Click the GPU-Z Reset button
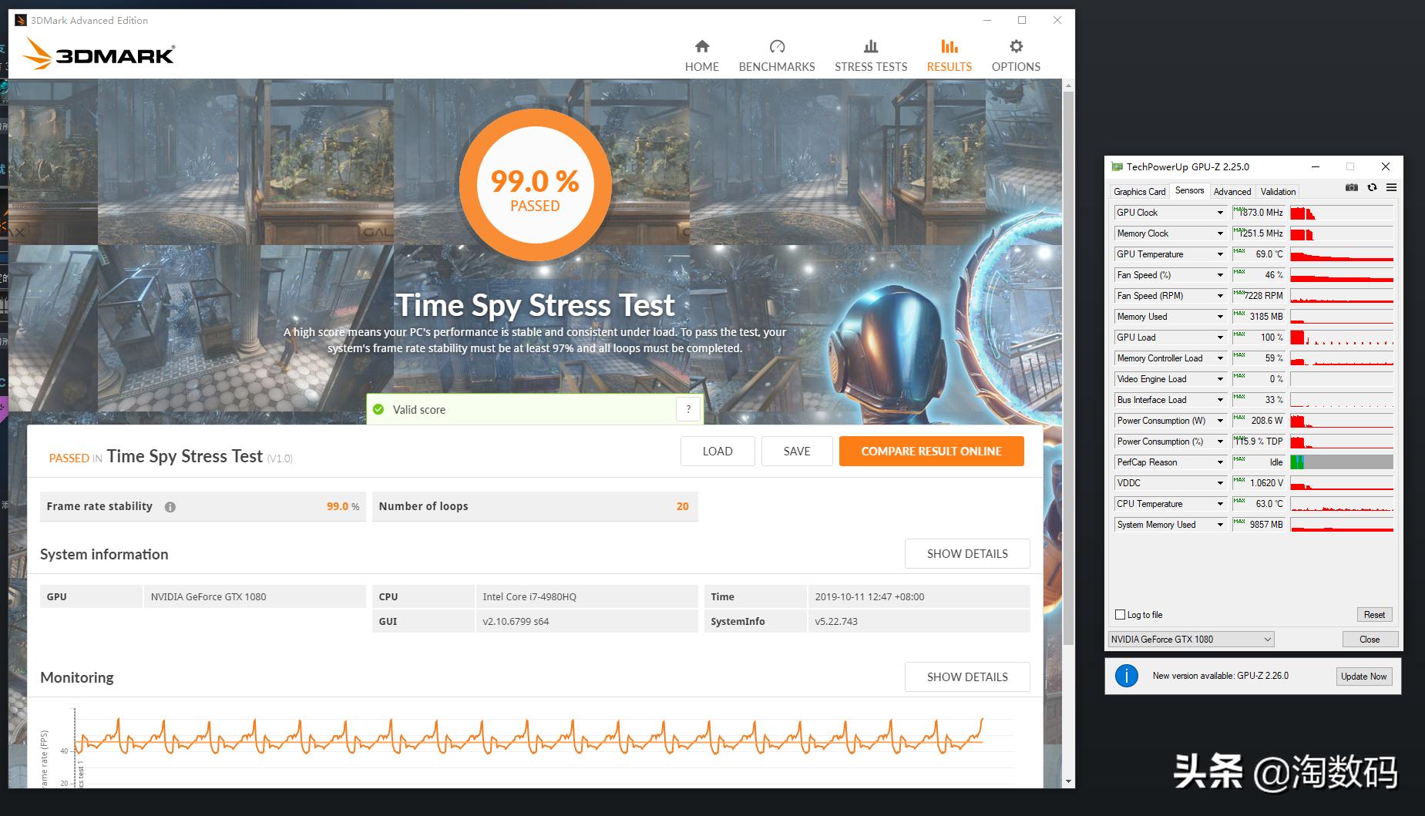Image resolution: width=1425 pixels, height=816 pixels. 1374,615
